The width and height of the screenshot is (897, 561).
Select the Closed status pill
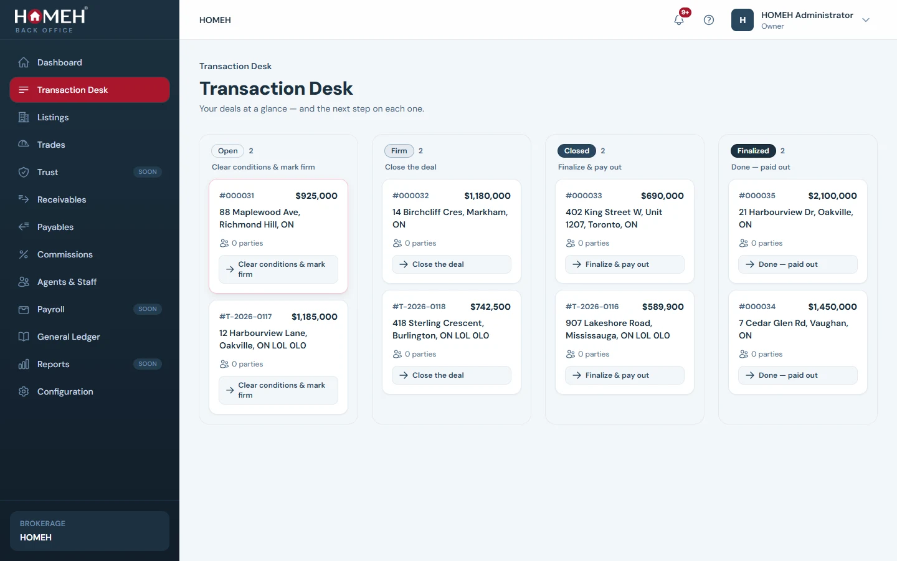[x=577, y=151]
